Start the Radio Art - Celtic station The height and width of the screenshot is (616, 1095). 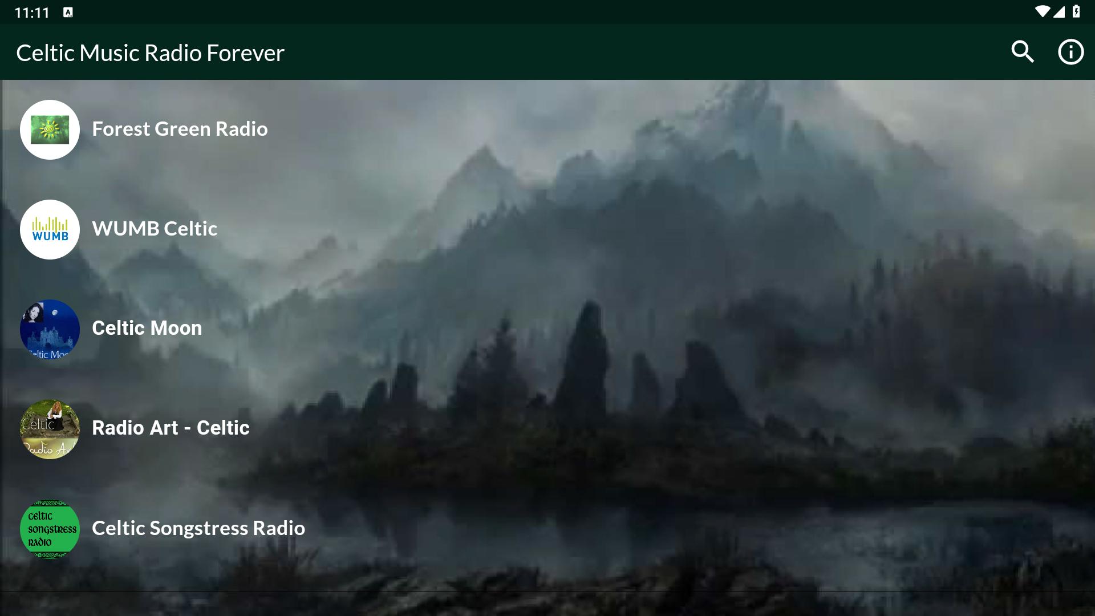tap(171, 428)
